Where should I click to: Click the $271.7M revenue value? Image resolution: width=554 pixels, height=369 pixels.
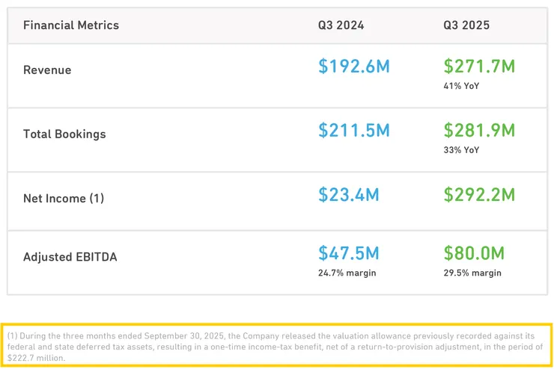pyautogui.click(x=479, y=66)
